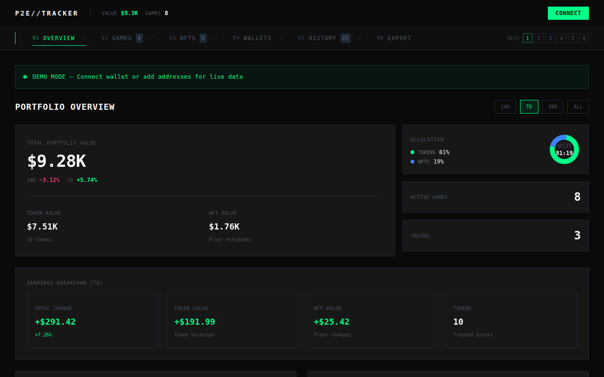This screenshot has height=377, width=604.
Task: Click the GAMES count badge showing 8
Action: (x=138, y=38)
